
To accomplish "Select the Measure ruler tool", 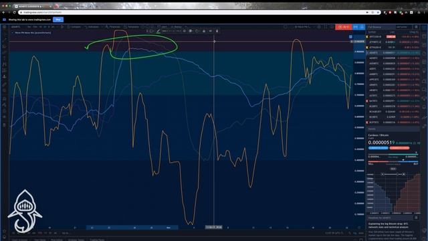I will tap(5, 85).
